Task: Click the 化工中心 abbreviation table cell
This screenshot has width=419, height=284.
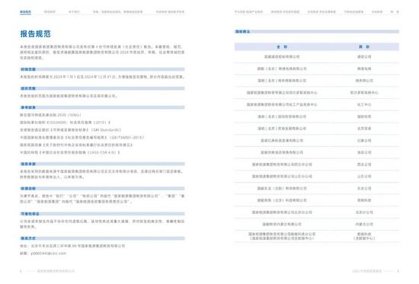Action: 364,104
